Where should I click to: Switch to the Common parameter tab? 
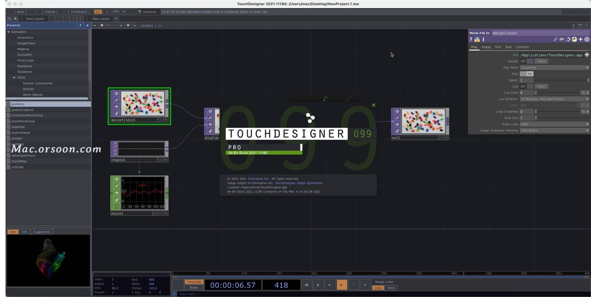pyautogui.click(x=522, y=47)
